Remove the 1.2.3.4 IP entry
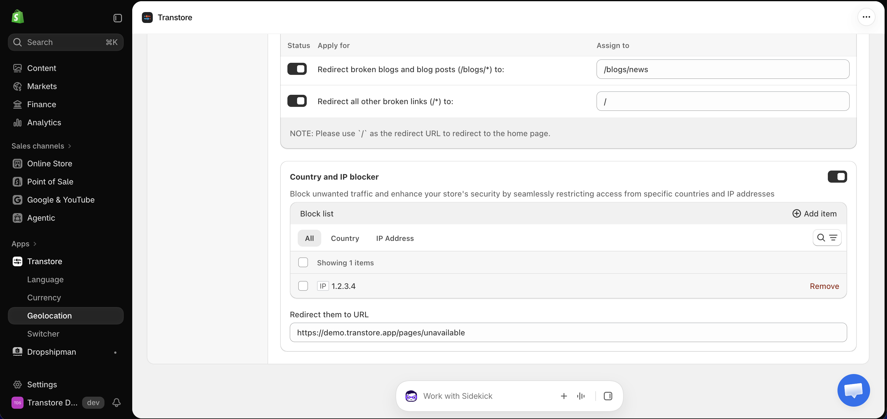The image size is (887, 419). tap(824, 286)
